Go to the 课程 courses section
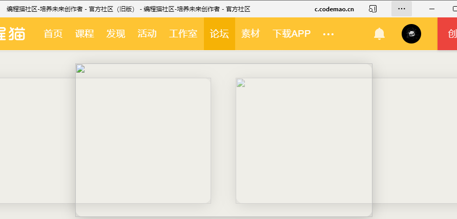The height and width of the screenshot is (219, 457). tap(85, 34)
